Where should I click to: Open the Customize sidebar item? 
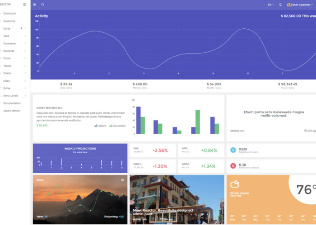point(9,21)
